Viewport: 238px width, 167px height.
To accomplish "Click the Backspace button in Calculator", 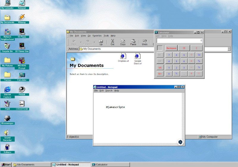I will point(171,48).
